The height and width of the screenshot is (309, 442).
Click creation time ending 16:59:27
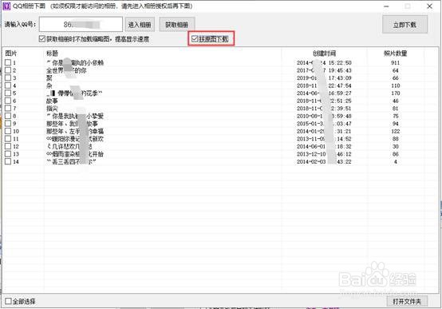tap(324, 93)
